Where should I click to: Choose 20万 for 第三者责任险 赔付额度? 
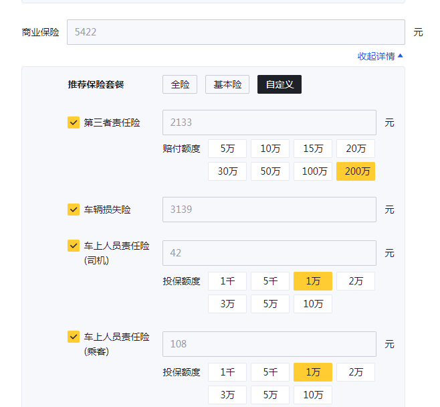pyautogui.click(x=356, y=149)
